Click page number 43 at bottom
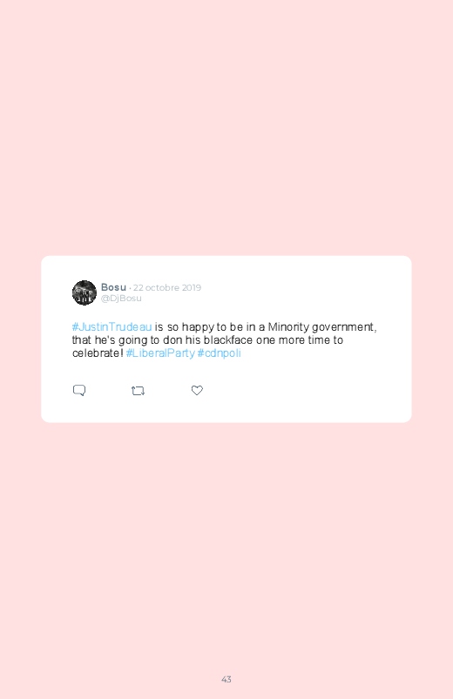Screen dimensions: 453x699 [226, 679]
